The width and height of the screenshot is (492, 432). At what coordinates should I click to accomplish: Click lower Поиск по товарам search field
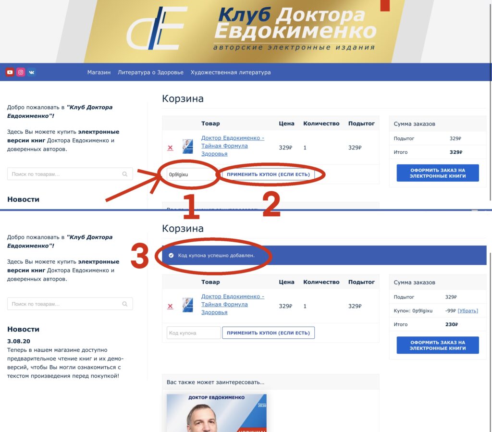point(70,304)
